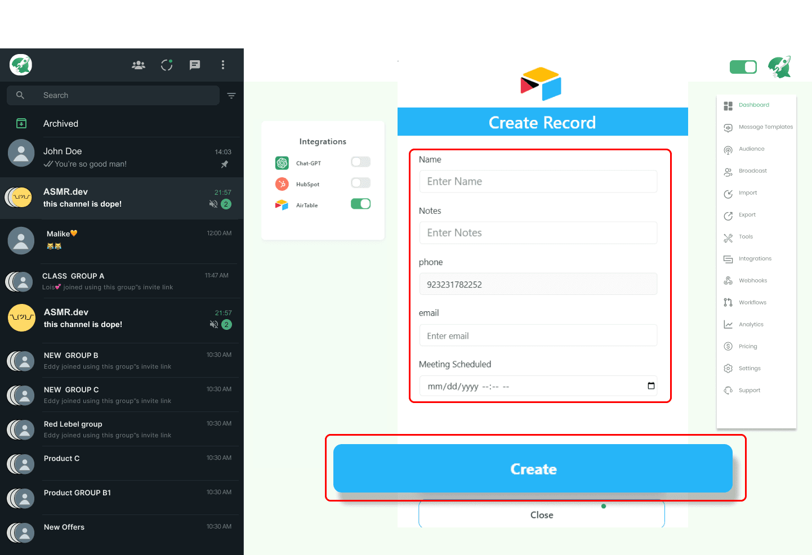Open the Archived chats row
812x555 pixels.
[122, 123]
